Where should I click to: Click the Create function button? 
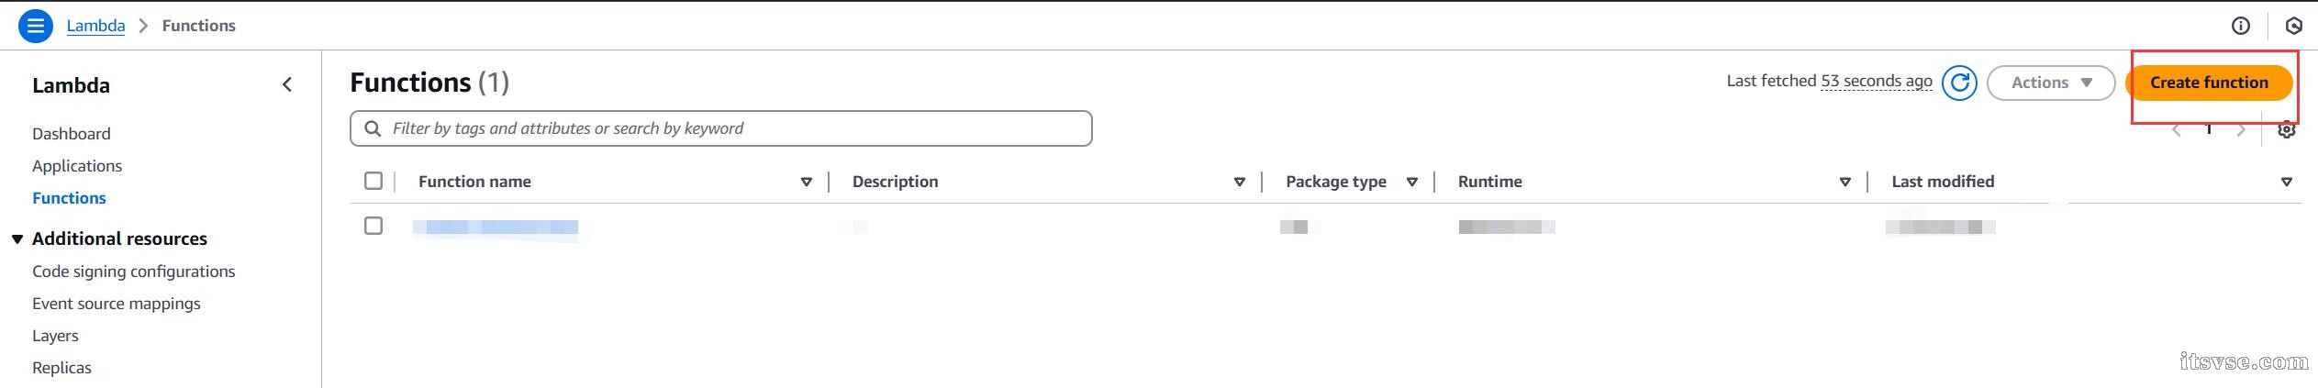(2209, 83)
